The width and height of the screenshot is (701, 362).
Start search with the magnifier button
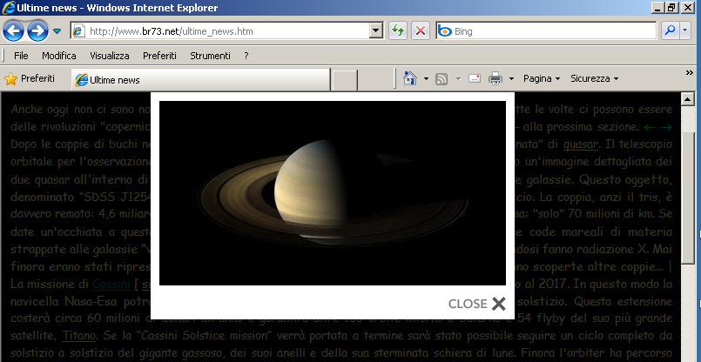click(x=671, y=30)
